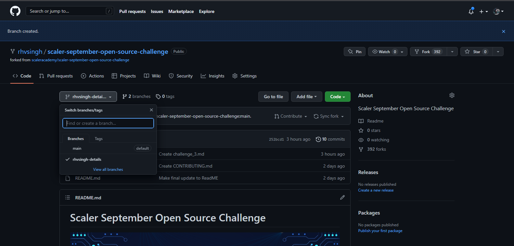
Task: Open rhvsingh owner profile link
Action: point(30,52)
